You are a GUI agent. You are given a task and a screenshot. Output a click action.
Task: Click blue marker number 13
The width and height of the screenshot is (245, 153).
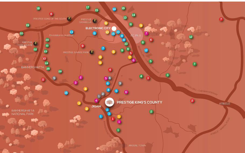[x=72, y=32]
